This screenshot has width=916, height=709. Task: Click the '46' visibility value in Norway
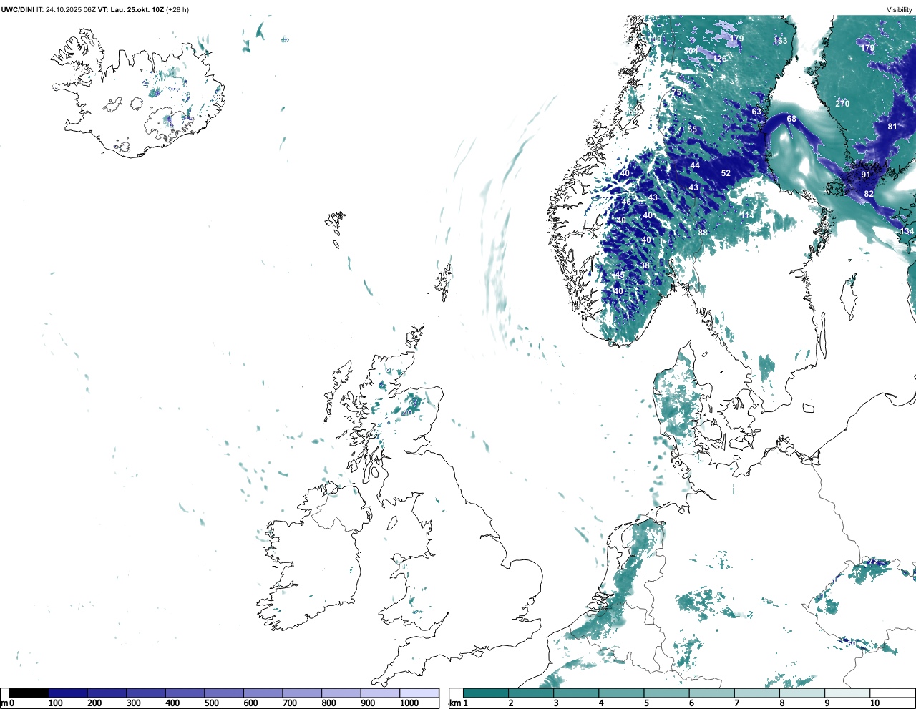point(627,202)
